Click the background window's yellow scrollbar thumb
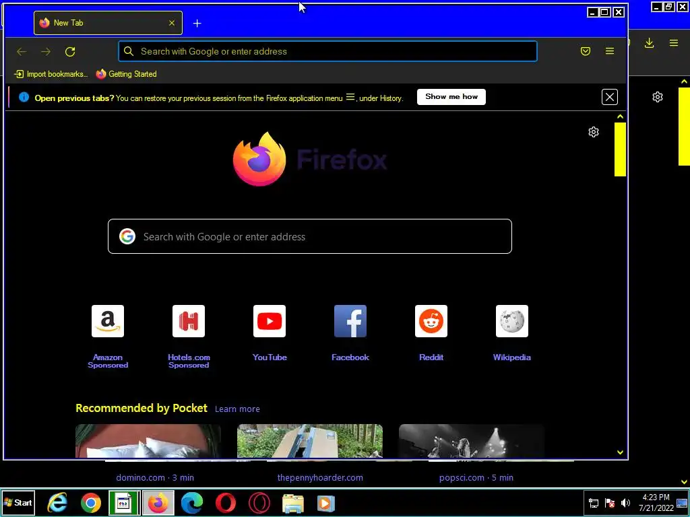This screenshot has width=690, height=517. click(x=684, y=126)
